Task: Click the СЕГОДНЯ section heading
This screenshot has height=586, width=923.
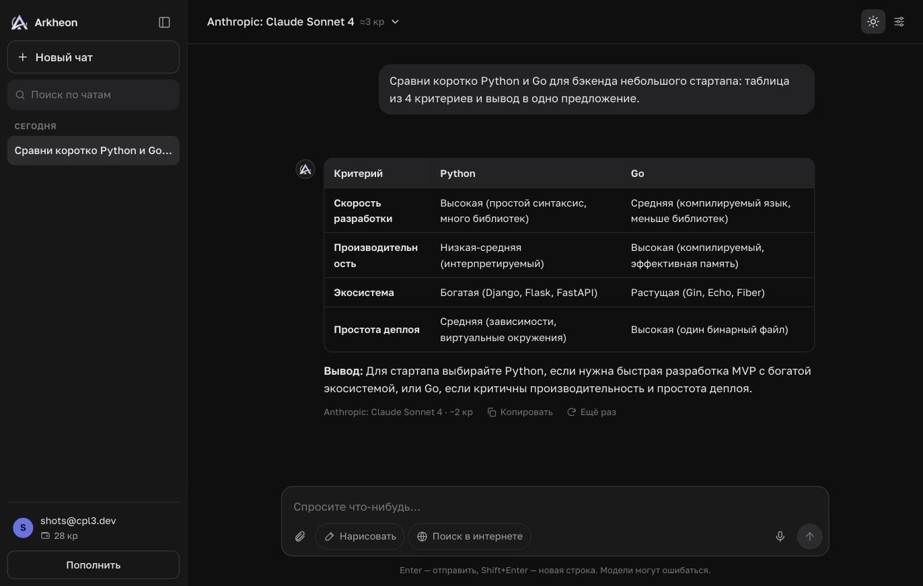Action: tap(36, 126)
